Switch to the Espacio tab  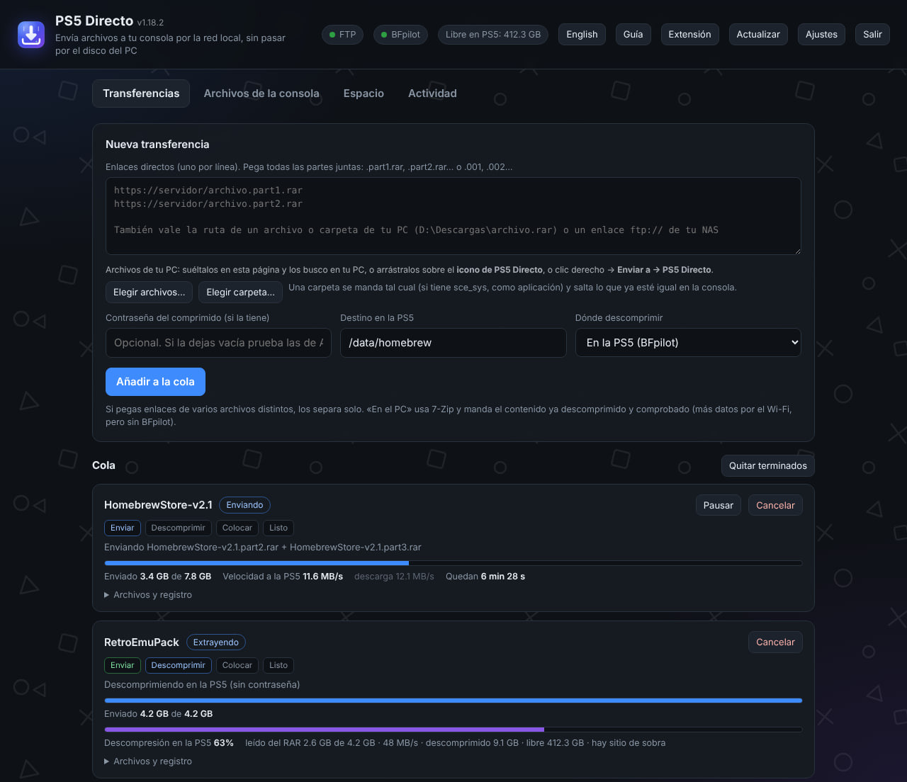point(364,93)
